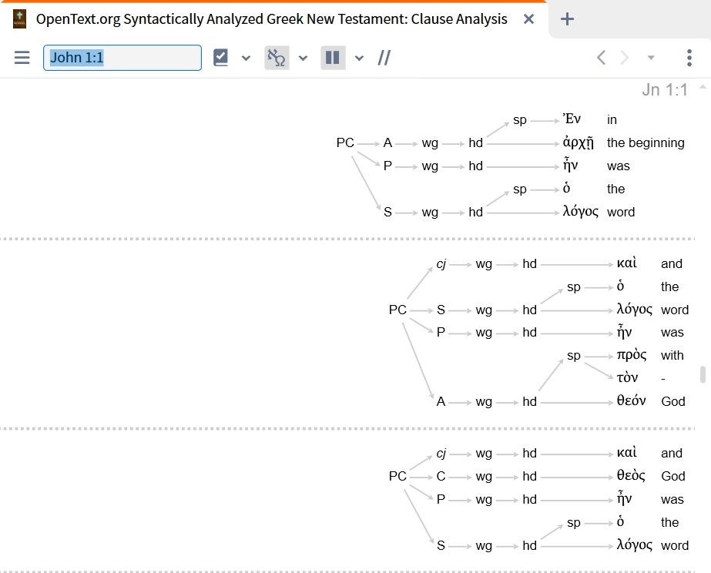Open dropdown next to interlinear omega icon
This screenshot has width=711, height=573.
303,58
